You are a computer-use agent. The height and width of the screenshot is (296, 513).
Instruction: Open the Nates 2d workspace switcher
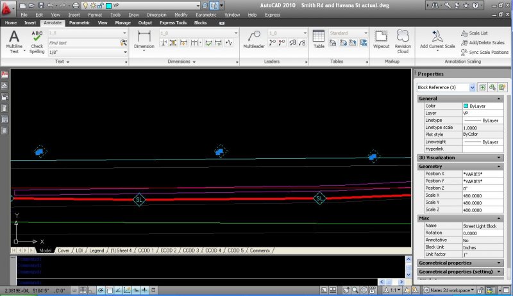pyautogui.click(x=450, y=290)
